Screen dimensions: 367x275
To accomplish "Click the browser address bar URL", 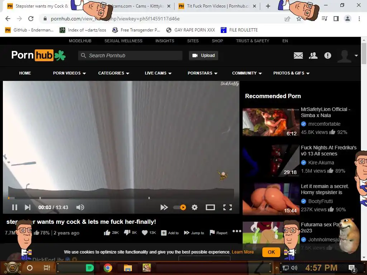I will pyautogui.click(x=115, y=19).
